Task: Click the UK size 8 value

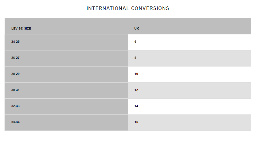Action: tap(135, 58)
